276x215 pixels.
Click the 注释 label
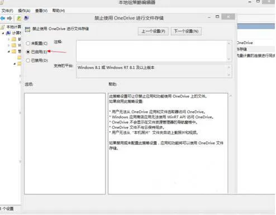coord(58,42)
